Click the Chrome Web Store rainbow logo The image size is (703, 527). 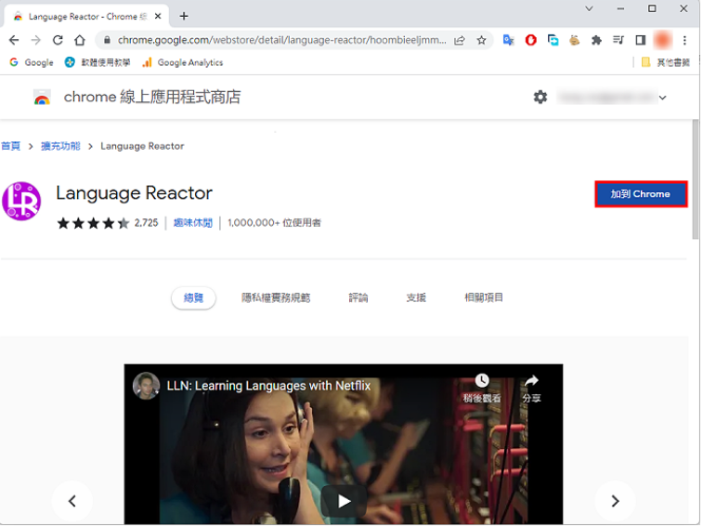[x=42, y=97]
